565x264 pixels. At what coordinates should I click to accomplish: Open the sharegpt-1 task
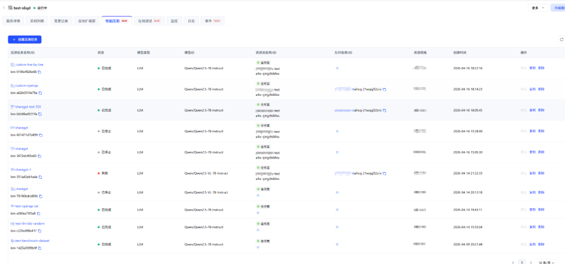(21, 170)
